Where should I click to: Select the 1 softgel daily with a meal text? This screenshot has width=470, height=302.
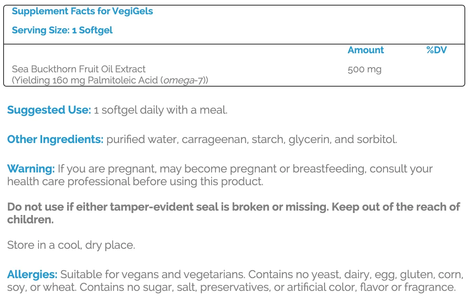161,110
